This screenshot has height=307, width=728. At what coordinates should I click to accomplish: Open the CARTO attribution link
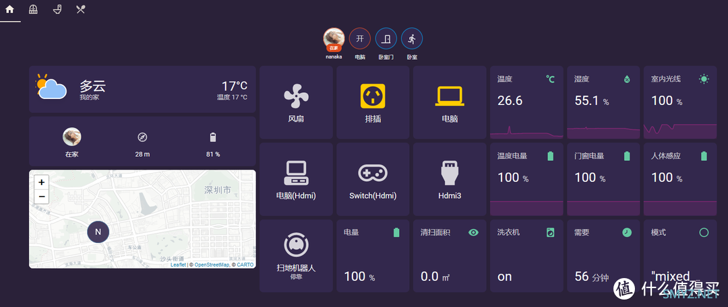[245, 265]
